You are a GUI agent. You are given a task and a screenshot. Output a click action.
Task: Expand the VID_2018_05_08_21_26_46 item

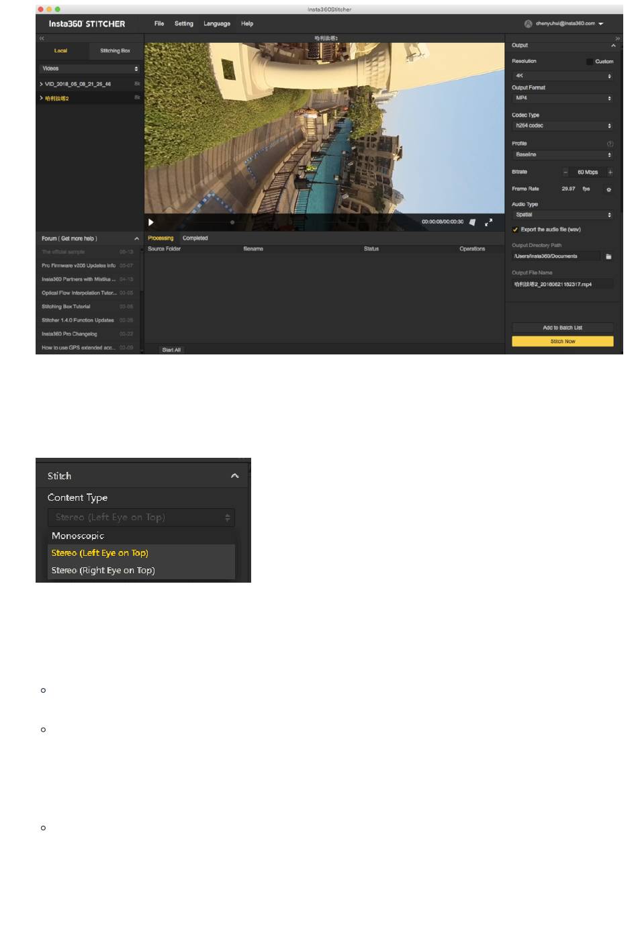(42, 84)
